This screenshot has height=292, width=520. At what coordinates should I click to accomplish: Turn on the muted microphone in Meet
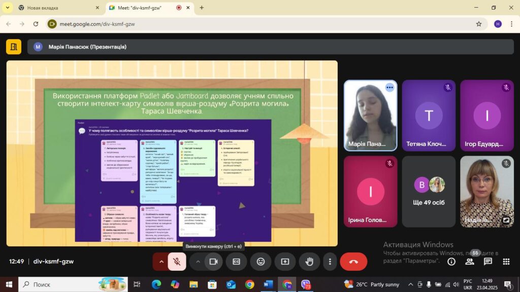pyautogui.click(x=177, y=262)
